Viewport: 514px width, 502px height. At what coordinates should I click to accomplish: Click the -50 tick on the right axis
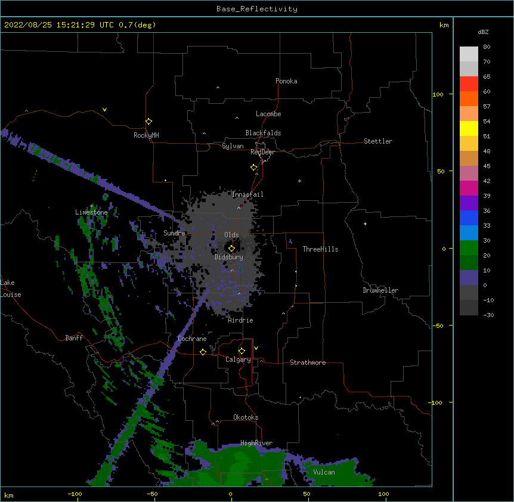click(x=438, y=326)
